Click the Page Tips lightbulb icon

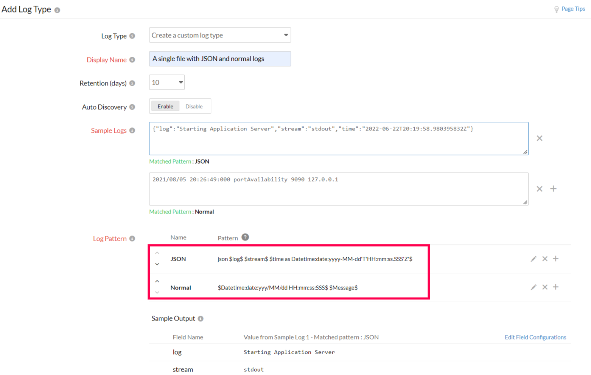click(x=556, y=9)
